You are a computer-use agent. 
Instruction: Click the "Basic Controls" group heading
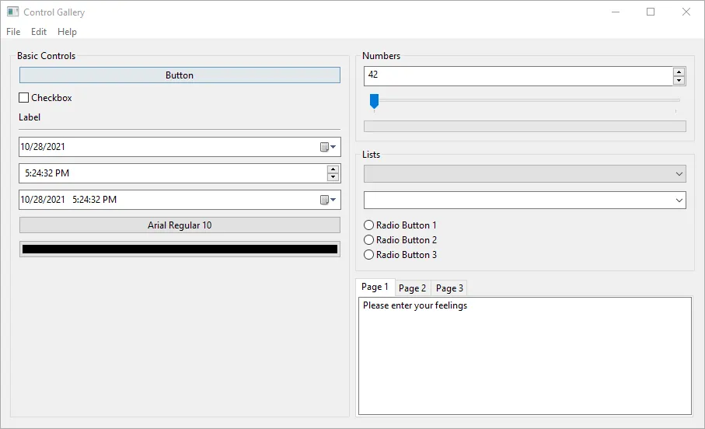[47, 56]
